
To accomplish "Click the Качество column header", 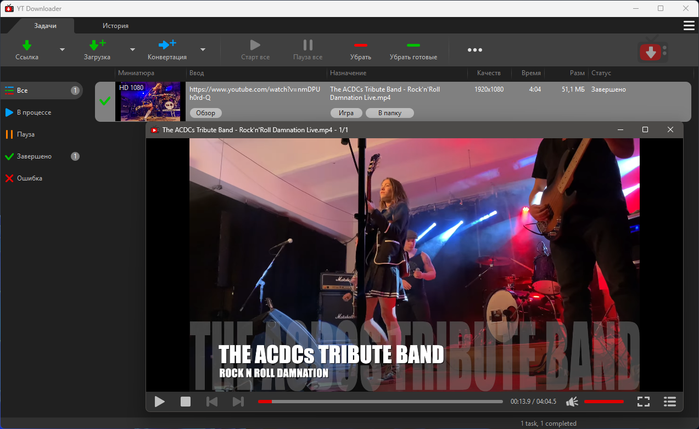I will tap(489, 73).
